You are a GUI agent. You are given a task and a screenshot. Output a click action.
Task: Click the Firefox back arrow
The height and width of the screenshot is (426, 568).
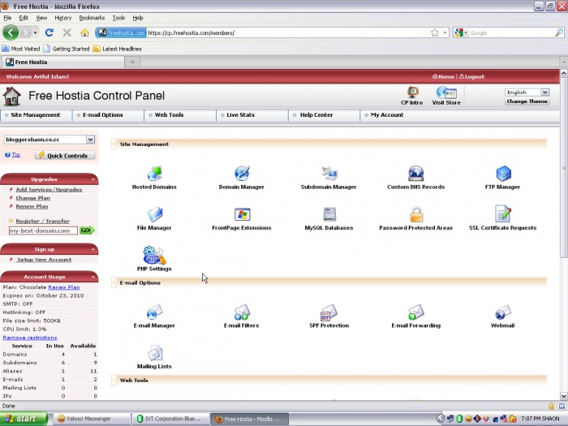[x=11, y=32]
